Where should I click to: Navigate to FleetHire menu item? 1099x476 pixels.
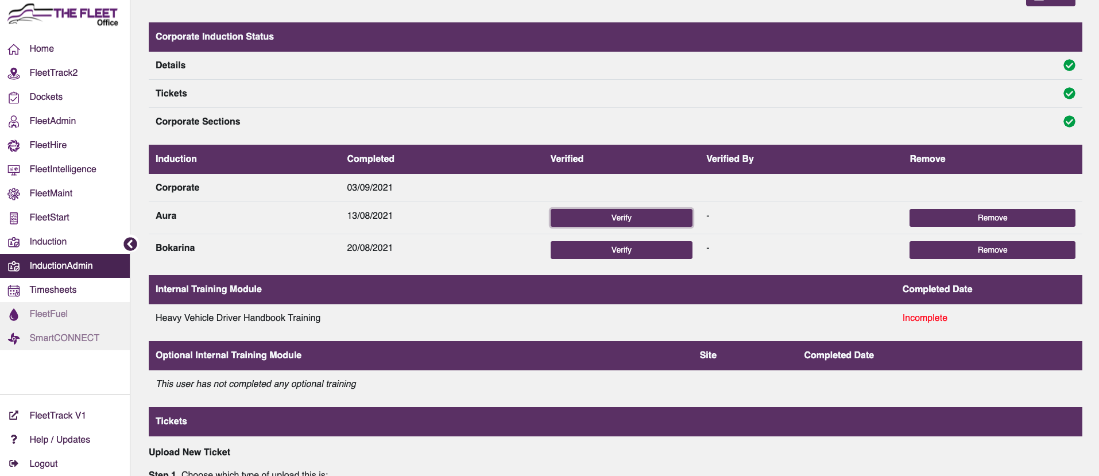65,145
